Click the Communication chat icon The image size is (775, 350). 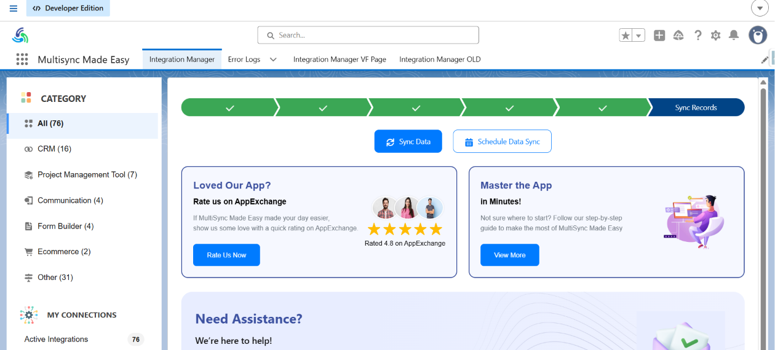point(28,201)
